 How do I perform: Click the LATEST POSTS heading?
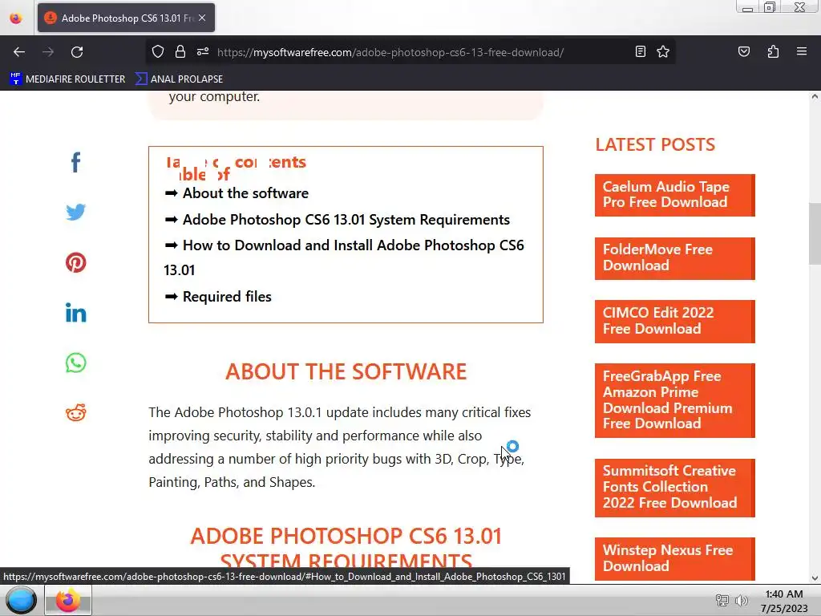(655, 144)
